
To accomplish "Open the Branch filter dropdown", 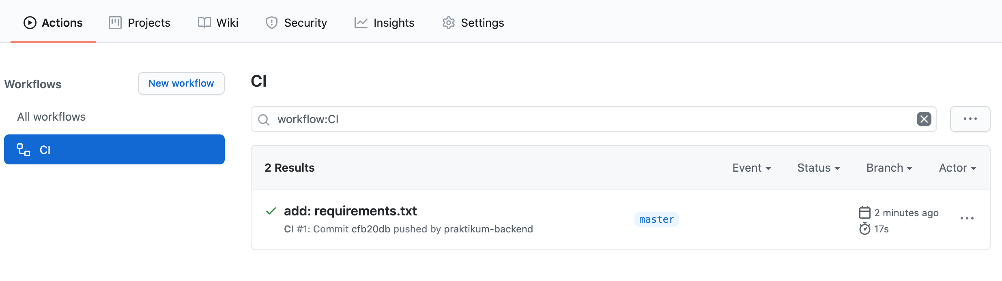I will click(889, 168).
